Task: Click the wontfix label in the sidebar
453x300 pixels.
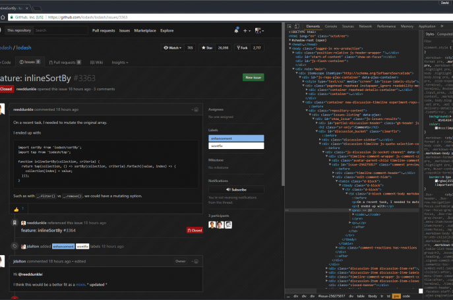Action: [x=236, y=146]
